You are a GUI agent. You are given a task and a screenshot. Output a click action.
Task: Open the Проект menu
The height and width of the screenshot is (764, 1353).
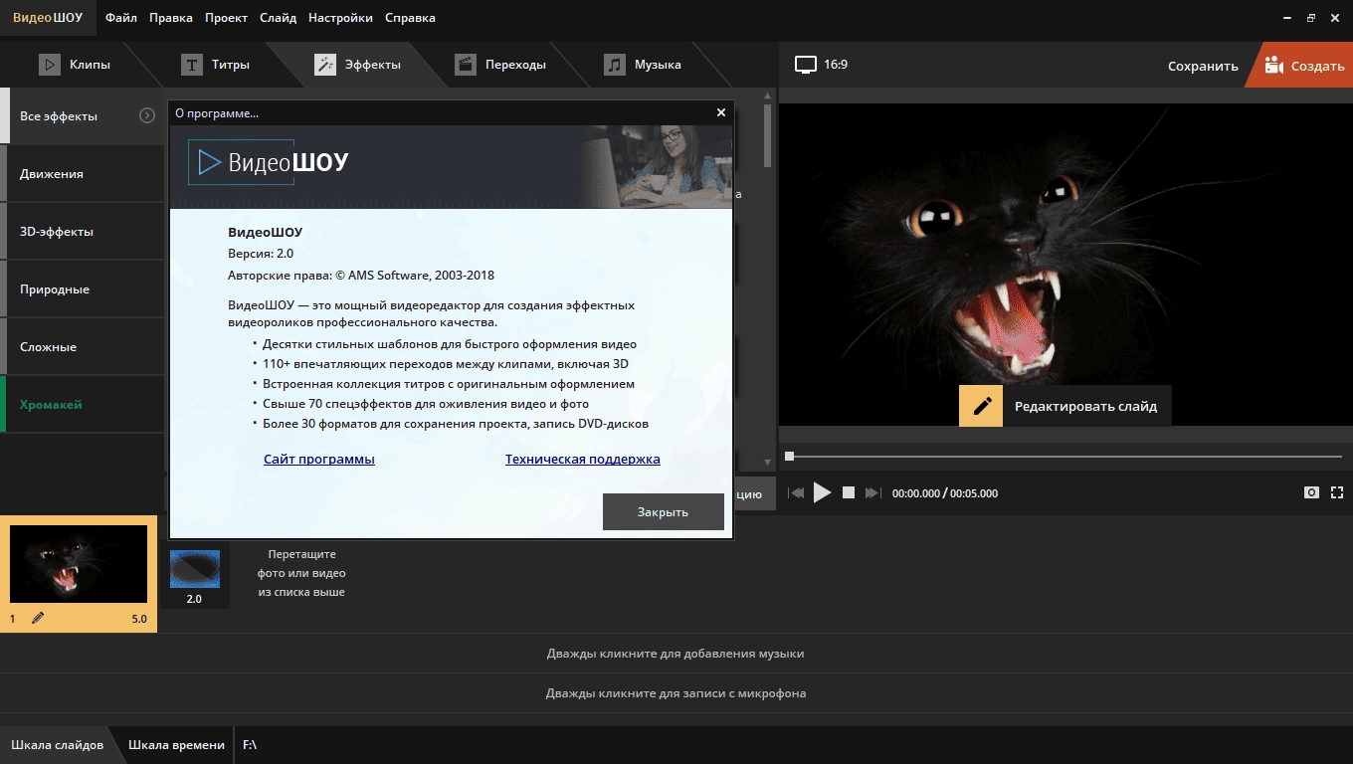click(x=227, y=18)
